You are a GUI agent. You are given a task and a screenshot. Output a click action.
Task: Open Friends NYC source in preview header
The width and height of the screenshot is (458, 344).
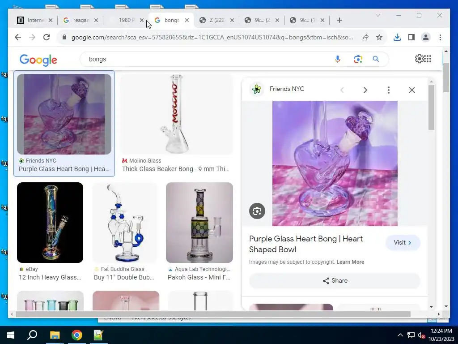click(x=287, y=89)
